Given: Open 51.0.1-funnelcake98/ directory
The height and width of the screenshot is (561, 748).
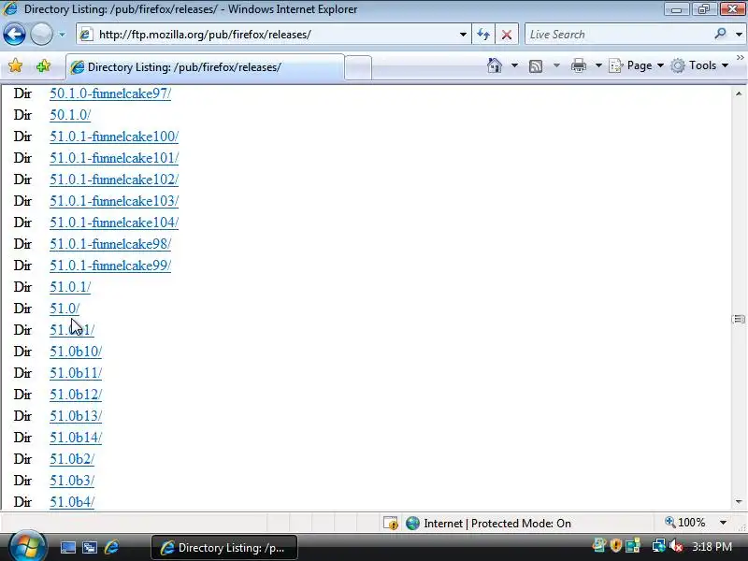Looking at the screenshot, I should coord(110,244).
